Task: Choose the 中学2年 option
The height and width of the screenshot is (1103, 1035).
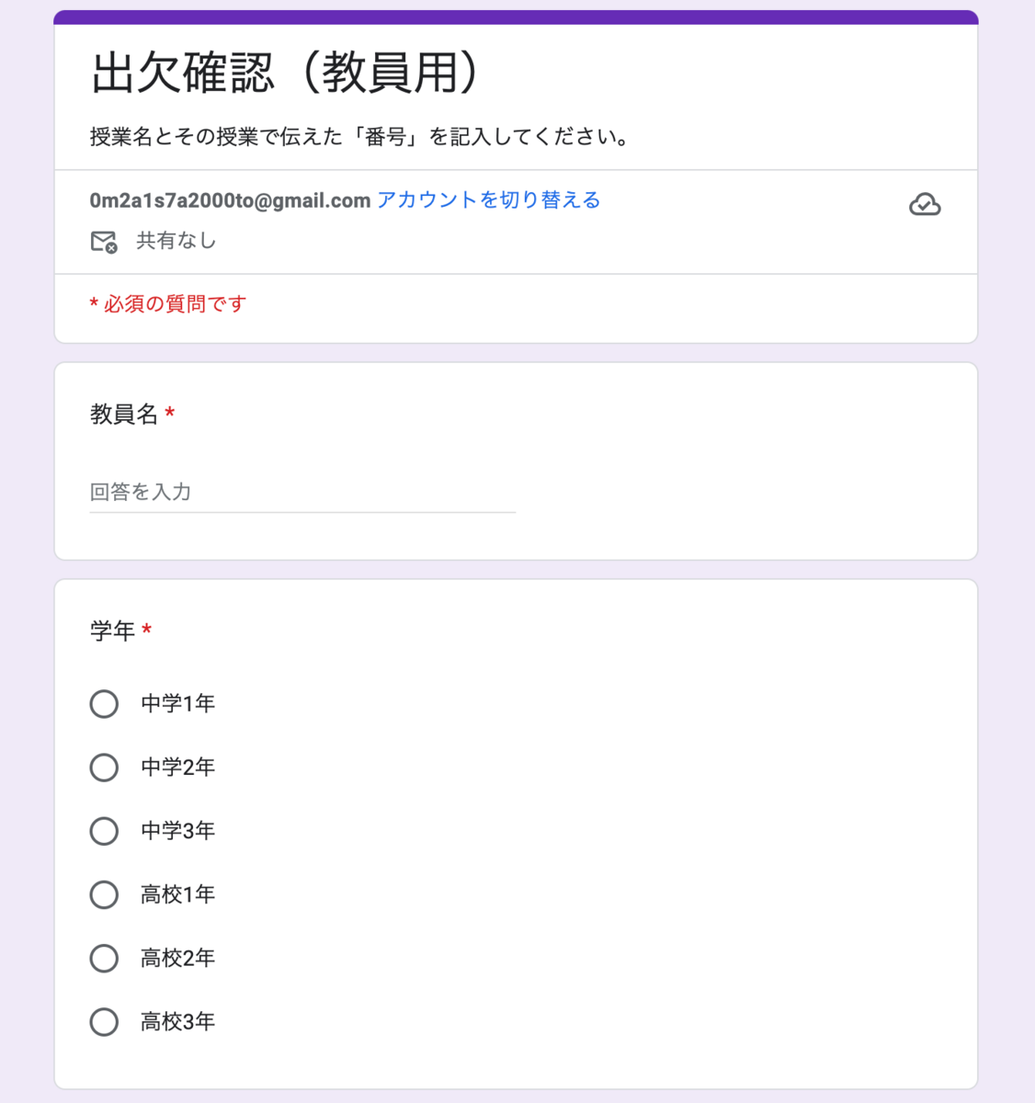Action: [104, 768]
